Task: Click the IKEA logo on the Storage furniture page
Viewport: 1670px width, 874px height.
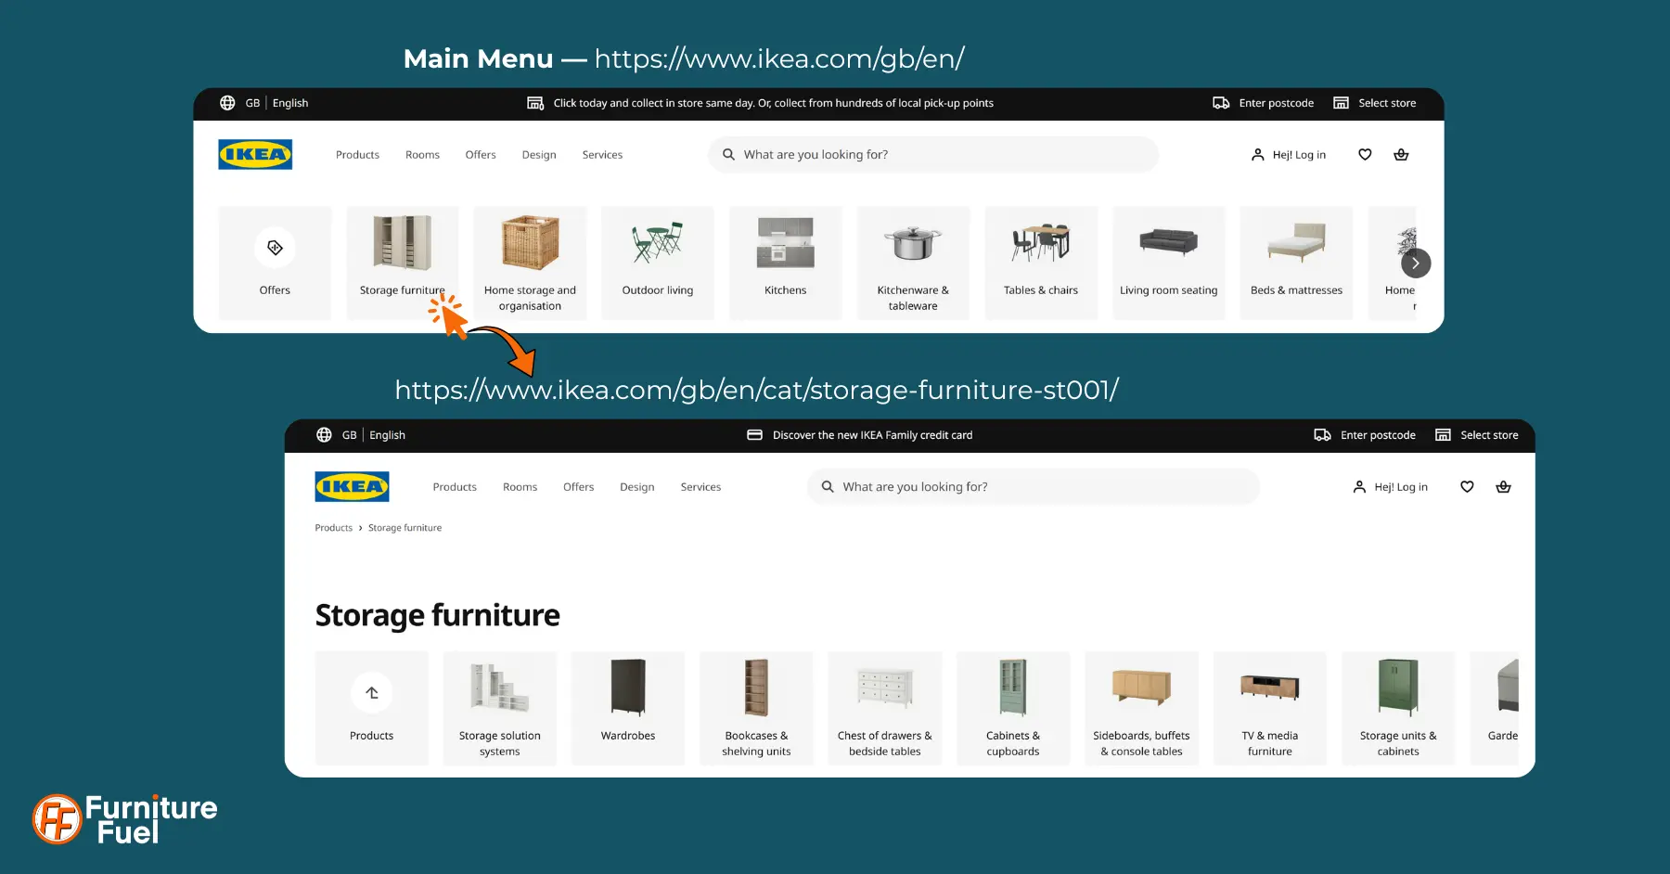Action: pyautogui.click(x=352, y=486)
